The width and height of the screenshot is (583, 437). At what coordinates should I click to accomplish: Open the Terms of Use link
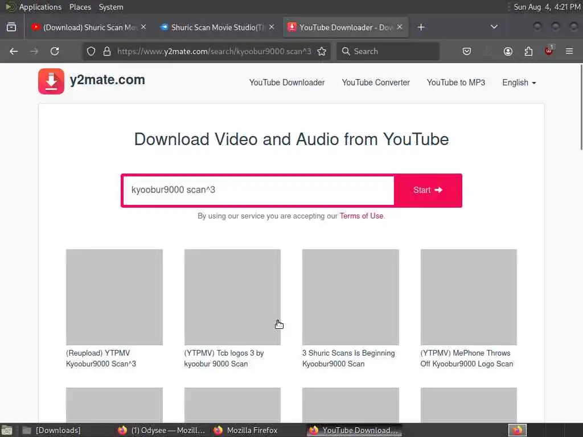tap(361, 216)
